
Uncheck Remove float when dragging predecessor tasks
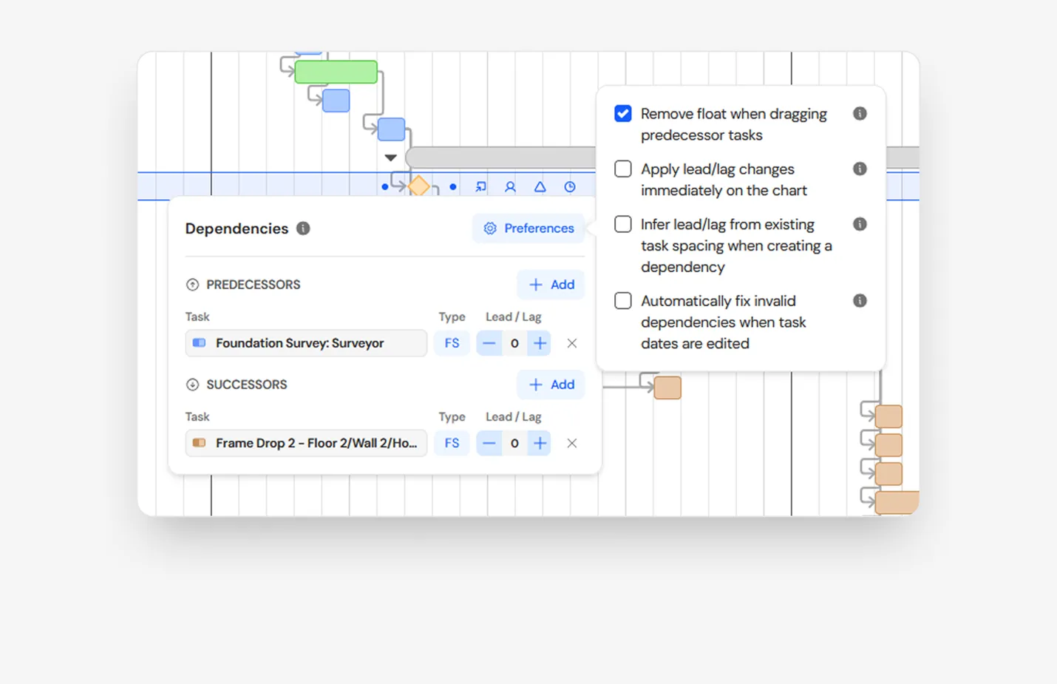[x=623, y=114]
